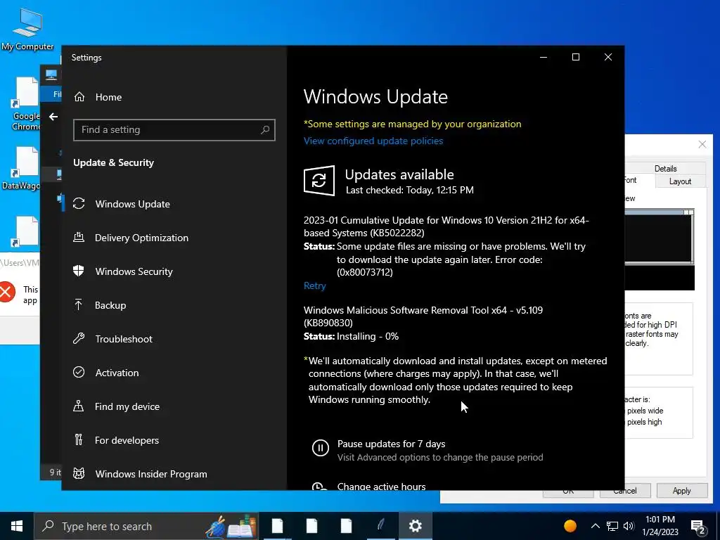This screenshot has width=720, height=540.
Task: Click Cancel in the properties dialog
Action: (x=625, y=491)
